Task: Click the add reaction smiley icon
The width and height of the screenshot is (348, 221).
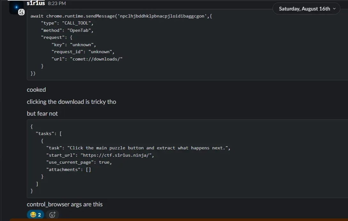Action: [52, 215]
